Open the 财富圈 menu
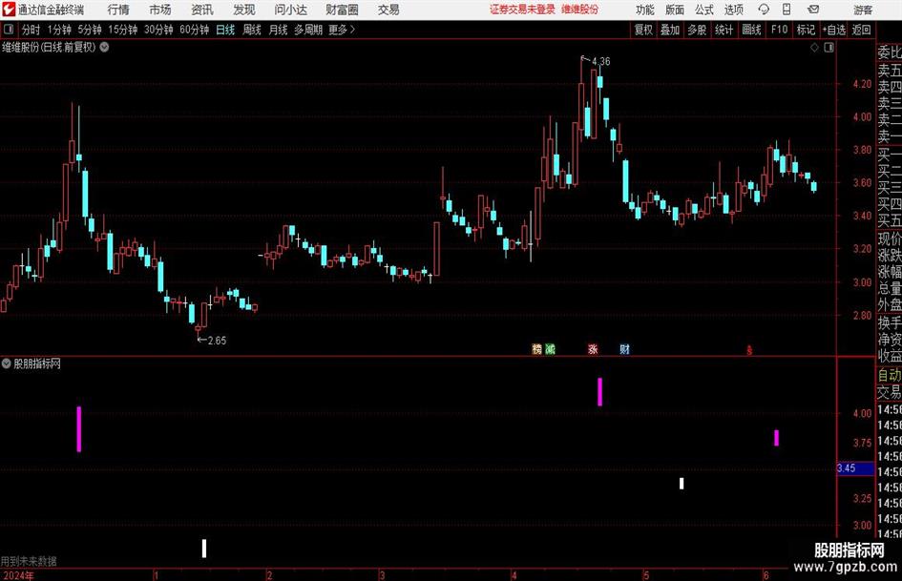This screenshot has width=902, height=581. [342, 10]
